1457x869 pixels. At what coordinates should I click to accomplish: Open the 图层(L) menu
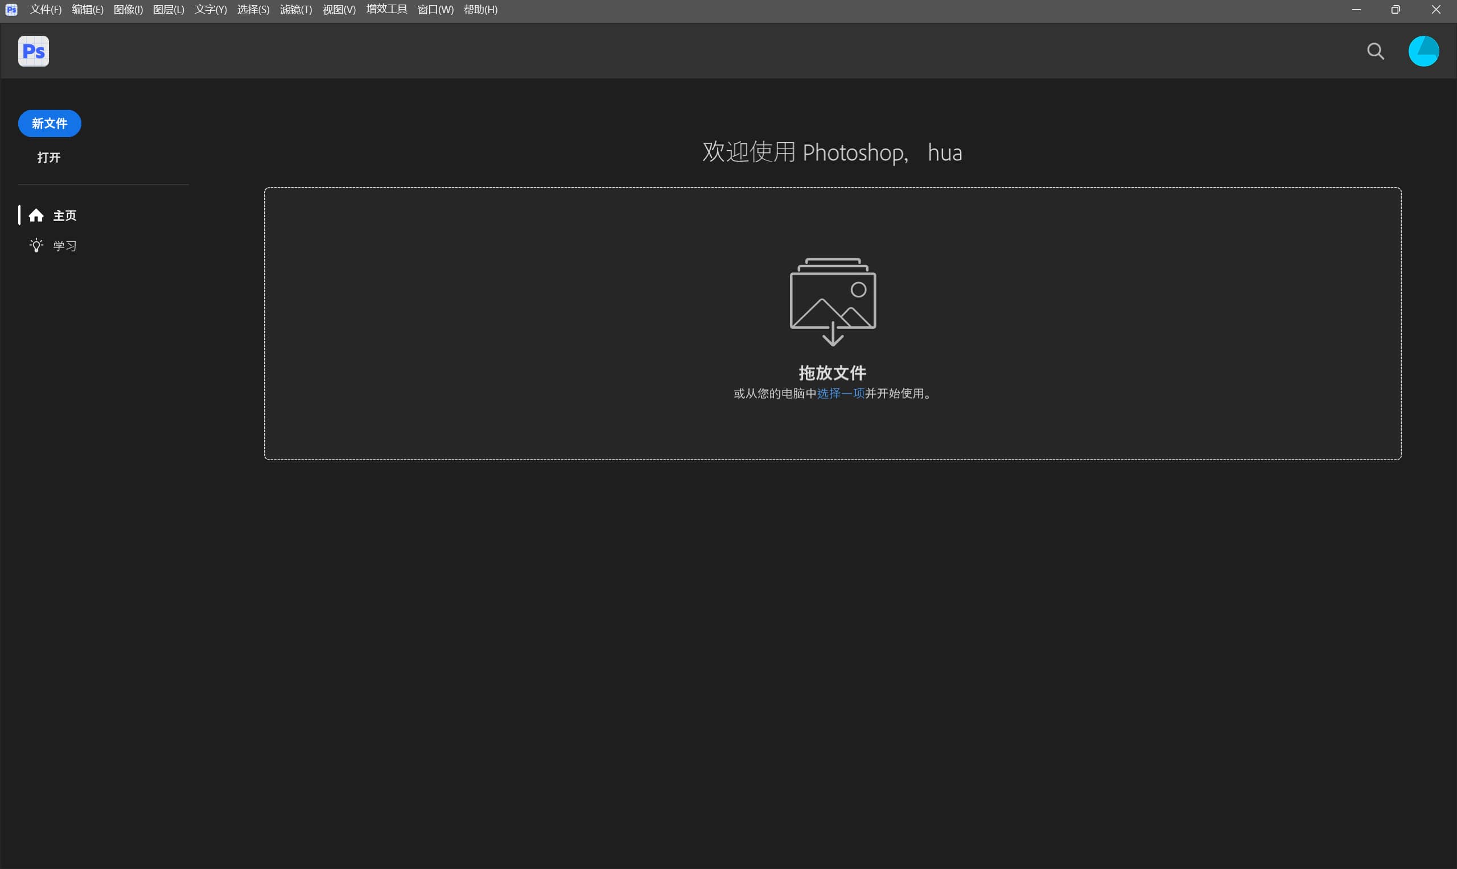point(168,9)
